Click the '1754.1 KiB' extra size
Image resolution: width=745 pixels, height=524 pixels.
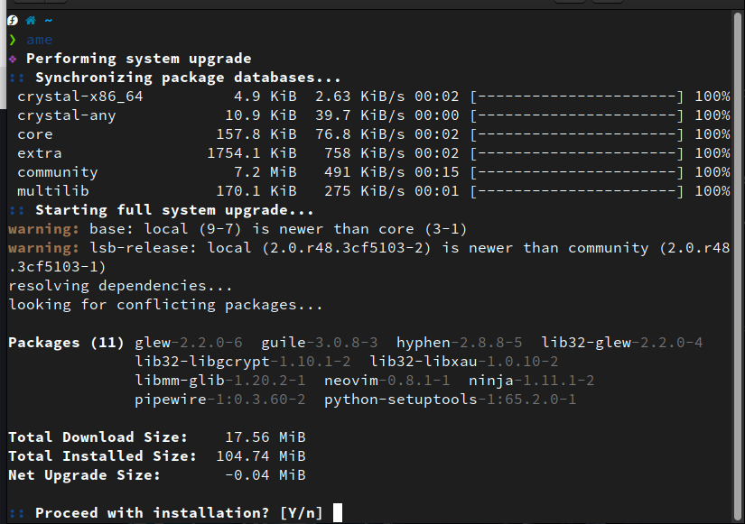click(x=252, y=153)
